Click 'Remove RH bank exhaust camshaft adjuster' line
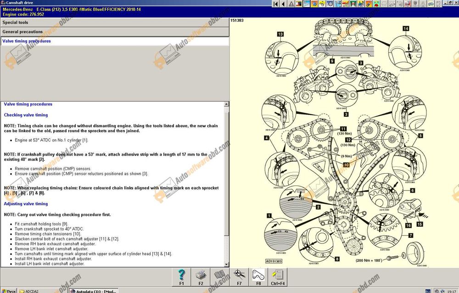 click(x=55, y=244)
